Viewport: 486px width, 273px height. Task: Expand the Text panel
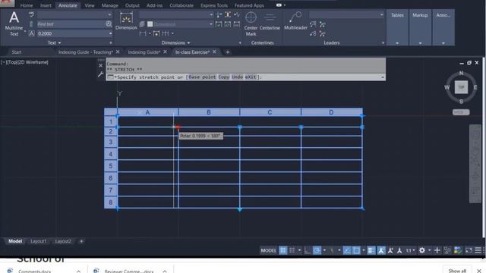pos(55,42)
